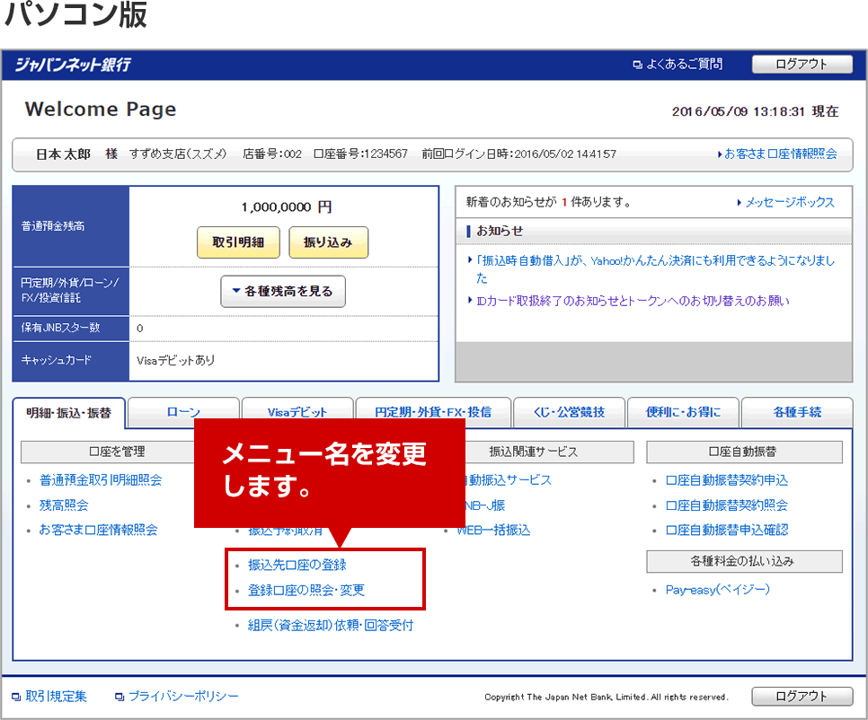Click the 振込先口座の登録 link

[297, 565]
